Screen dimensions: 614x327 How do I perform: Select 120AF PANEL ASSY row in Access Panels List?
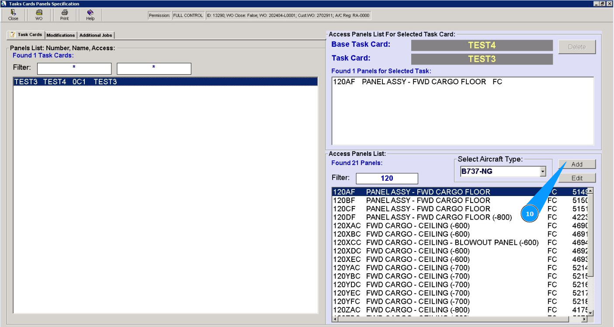pyautogui.click(x=459, y=192)
